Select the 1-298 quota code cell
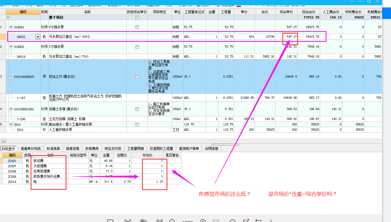Image resolution: width=391 pixels, height=222 pixels. [23, 119]
